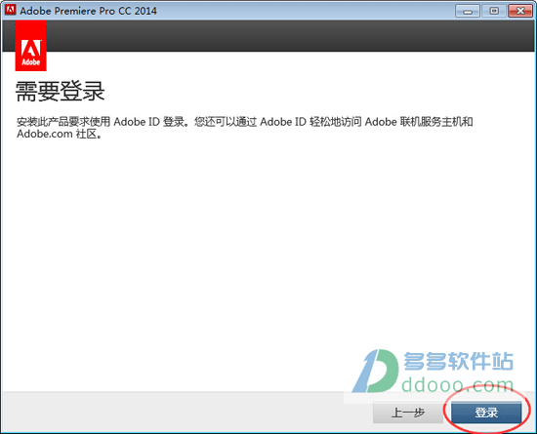Image resolution: width=537 pixels, height=434 pixels.
Task: Click the Adobe.com 社区 text line
Action: pos(59,134)
